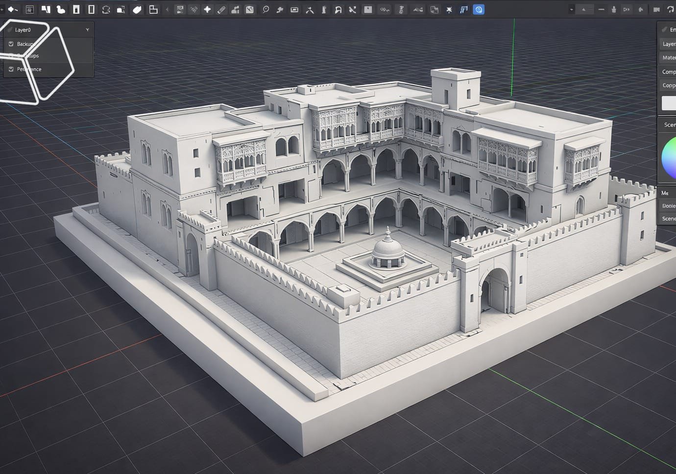This screenshot has width=676, height=474.
Task: Open the small dropdown arrow in top-right toolbar
Action: click(x=571, y=9)
